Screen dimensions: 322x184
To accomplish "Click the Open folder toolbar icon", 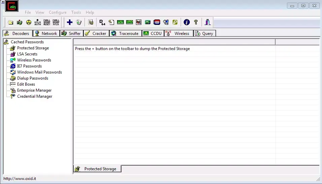I will [x=10, y=22].
